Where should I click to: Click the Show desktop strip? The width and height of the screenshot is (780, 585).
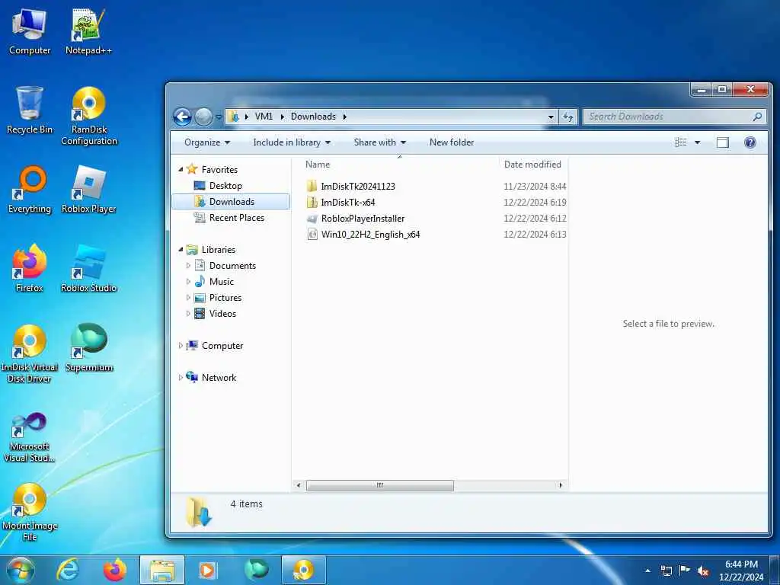[x=775, y=571]
